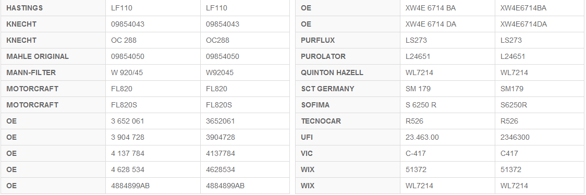This screenshot has height=195, width=586.
Task: Select the MAHLE ORIGINAL brand label
Action: click(38, 56)
